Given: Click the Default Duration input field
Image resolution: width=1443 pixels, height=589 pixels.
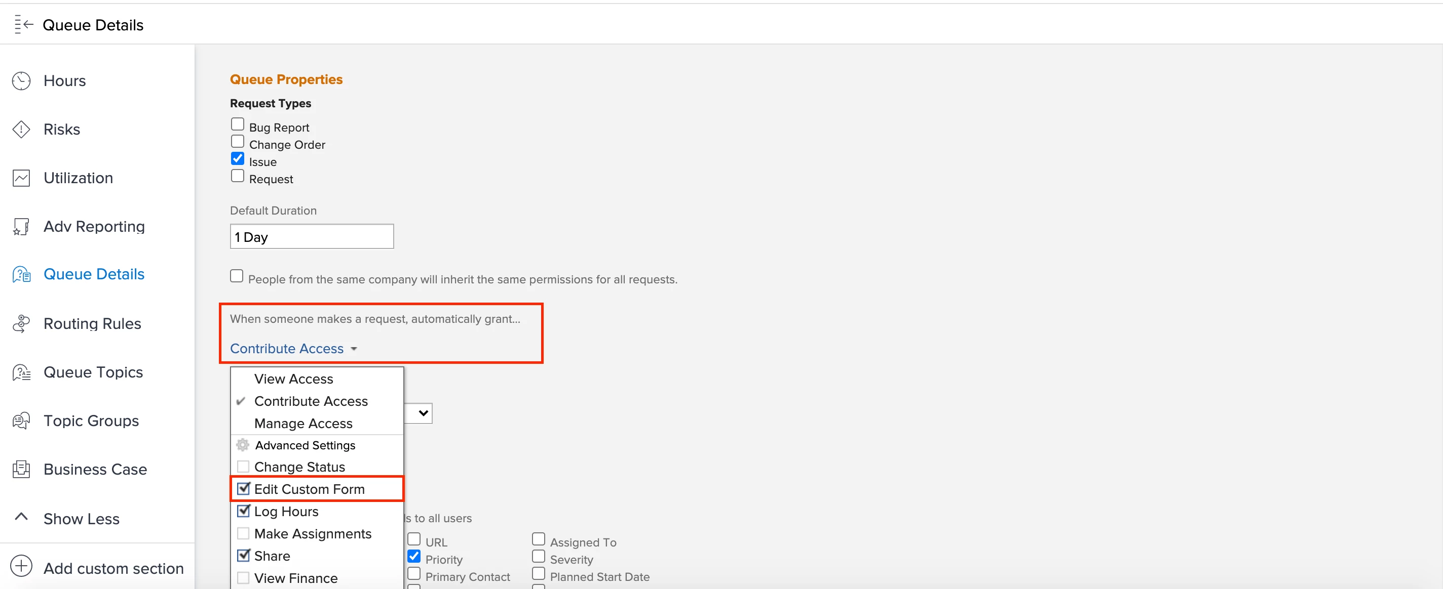Looking at the screenshot, I should coord(312,237).
